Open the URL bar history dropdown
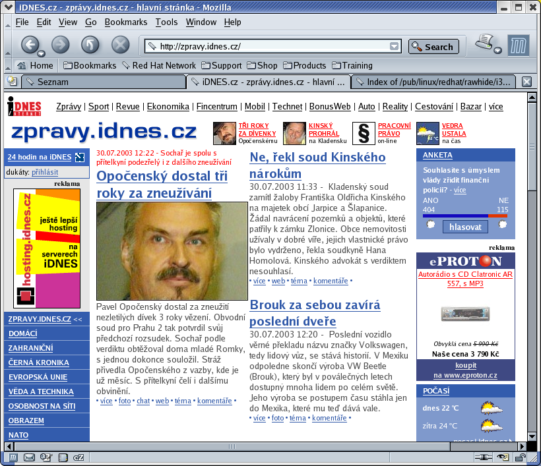This screenshot has height=466, width=541. coord(394,46)
